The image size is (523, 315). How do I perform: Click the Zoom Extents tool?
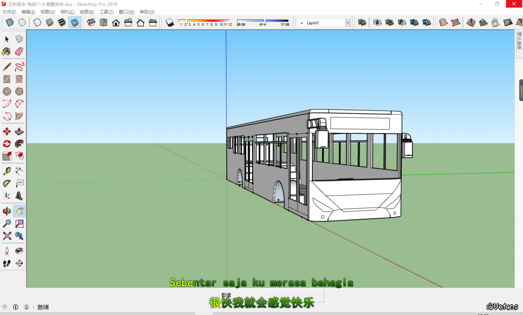(7, 236)
